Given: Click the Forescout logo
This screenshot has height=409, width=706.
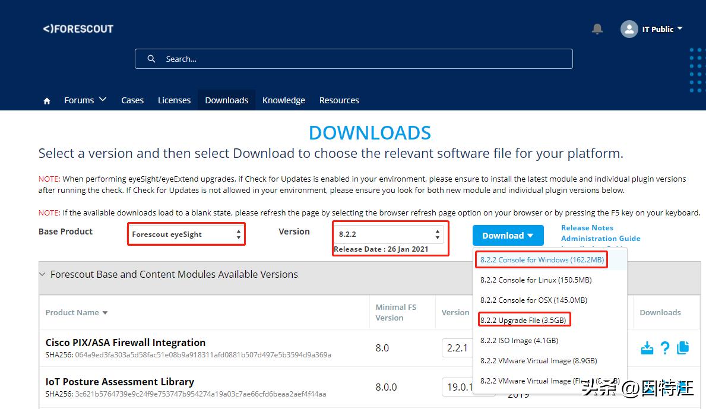Looking at the screenshot, I should (78, 28).
